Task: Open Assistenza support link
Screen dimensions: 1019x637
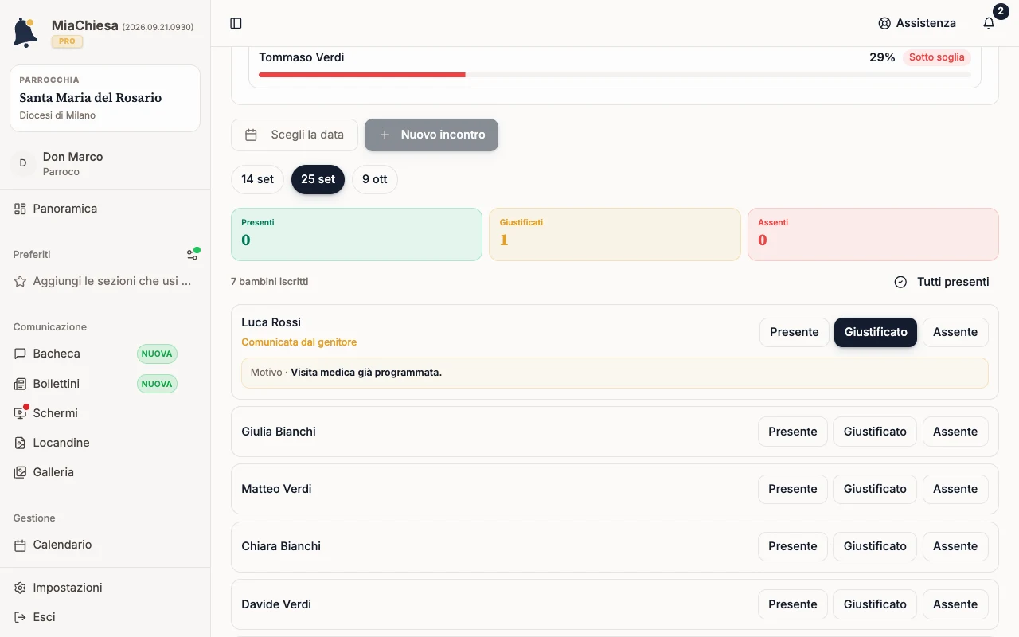Action: click(x=917, y=23)
